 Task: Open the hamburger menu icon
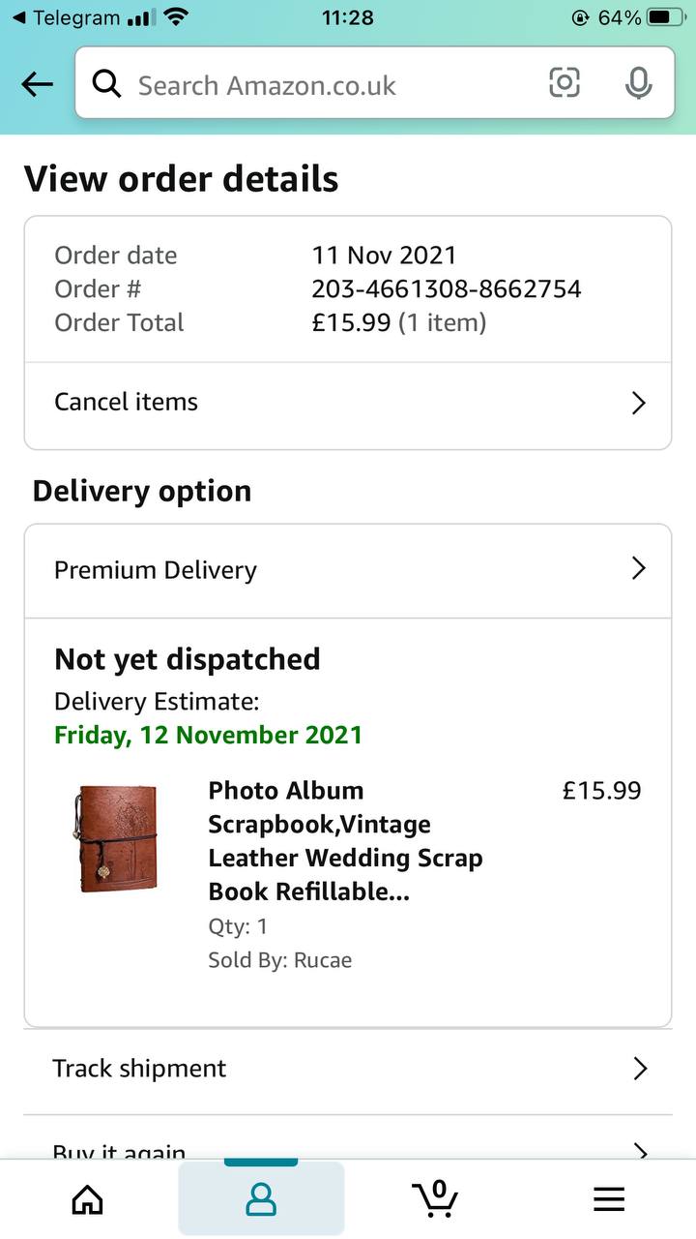(x=609, y=1200)
